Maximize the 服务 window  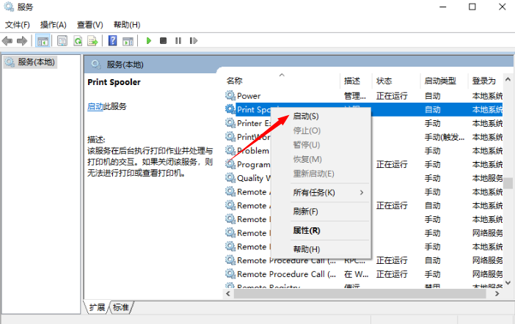472,7
